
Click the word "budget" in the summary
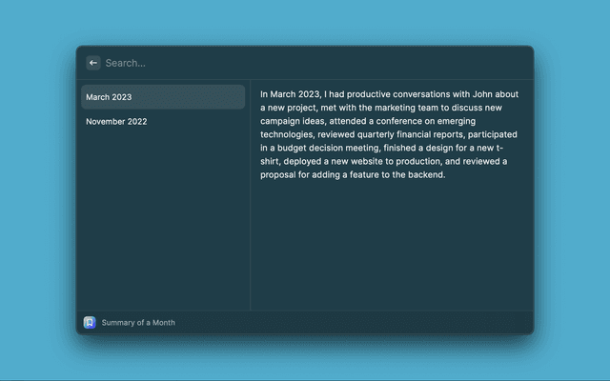(291, 148)
